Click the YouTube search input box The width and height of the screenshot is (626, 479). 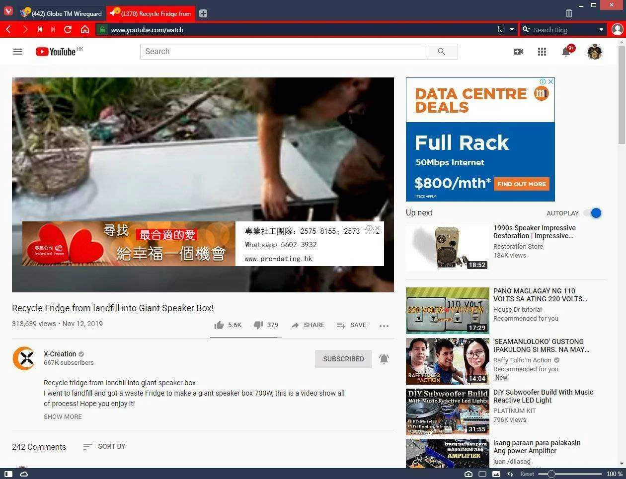[283, 52]
